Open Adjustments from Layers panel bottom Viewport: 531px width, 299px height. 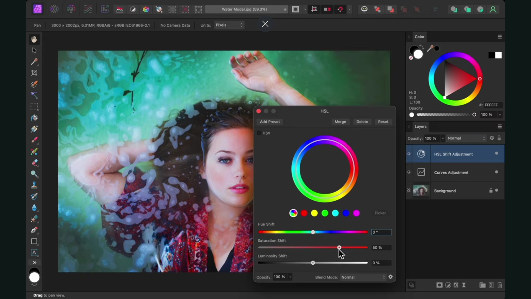[x=448, y=285]
